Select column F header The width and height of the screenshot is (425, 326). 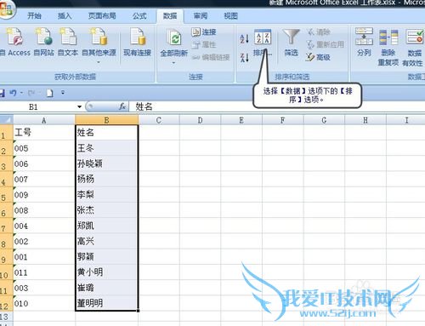coord(283,120)
